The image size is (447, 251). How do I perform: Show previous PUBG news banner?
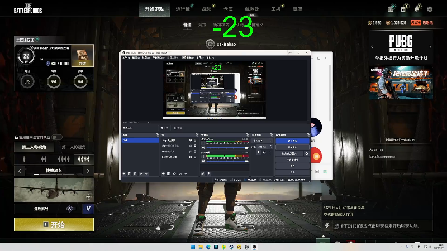372,47
